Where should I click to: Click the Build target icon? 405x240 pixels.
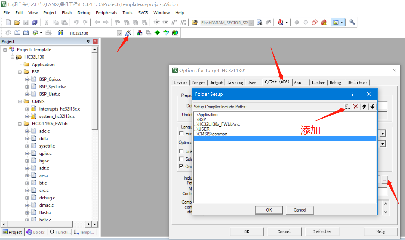(x=17, y=33)
